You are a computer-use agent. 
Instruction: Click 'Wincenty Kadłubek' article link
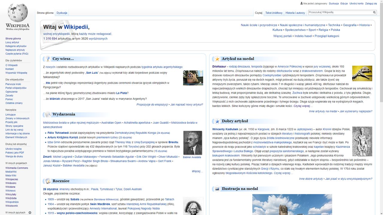point(225,130)
